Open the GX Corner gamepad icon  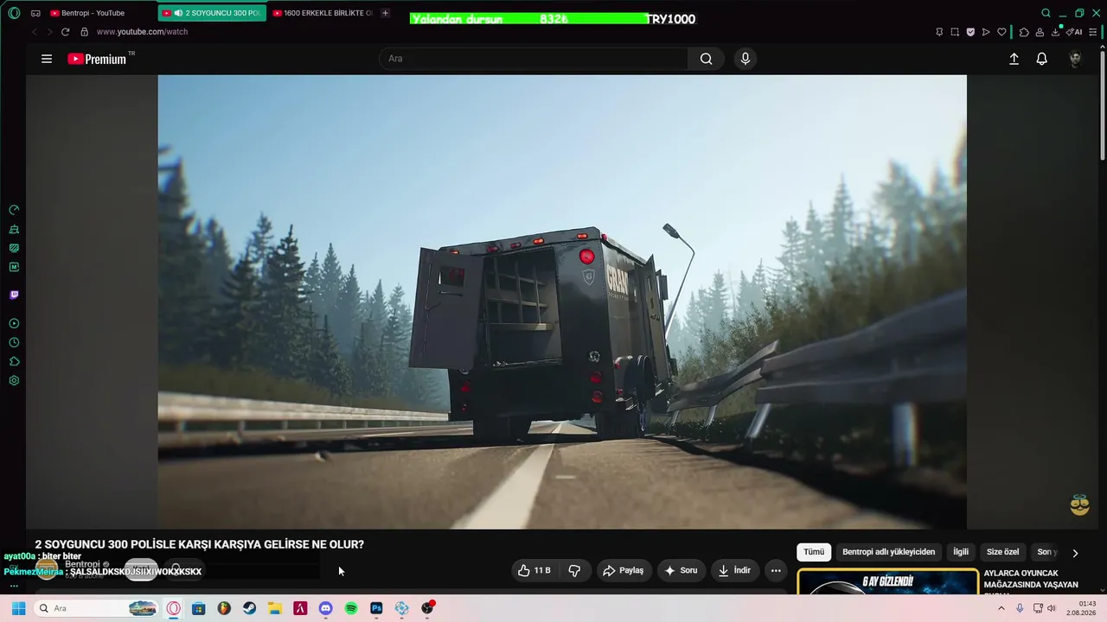point(35,13)
